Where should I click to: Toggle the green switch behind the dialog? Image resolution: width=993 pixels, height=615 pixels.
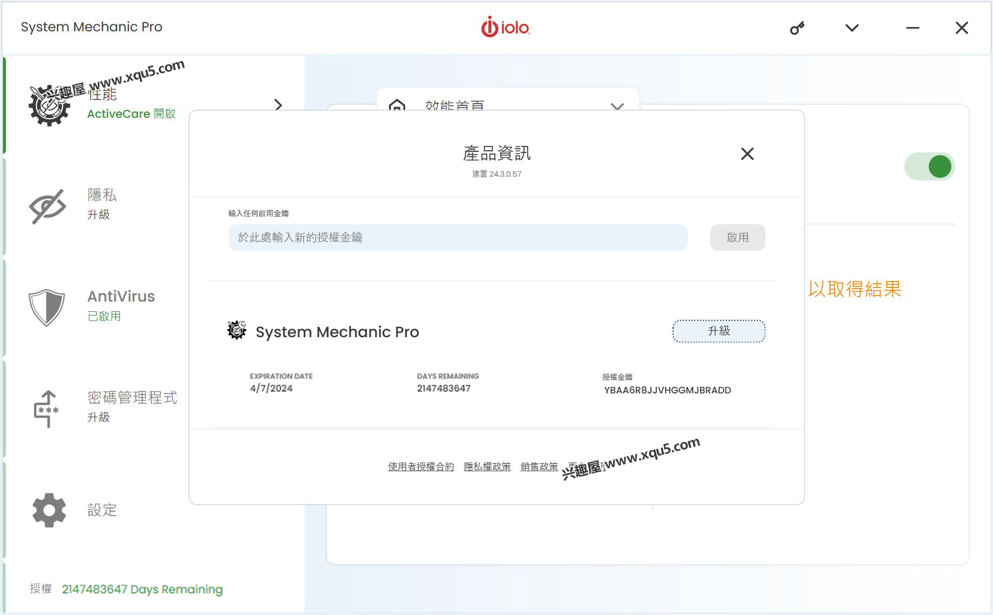point(929,166)
